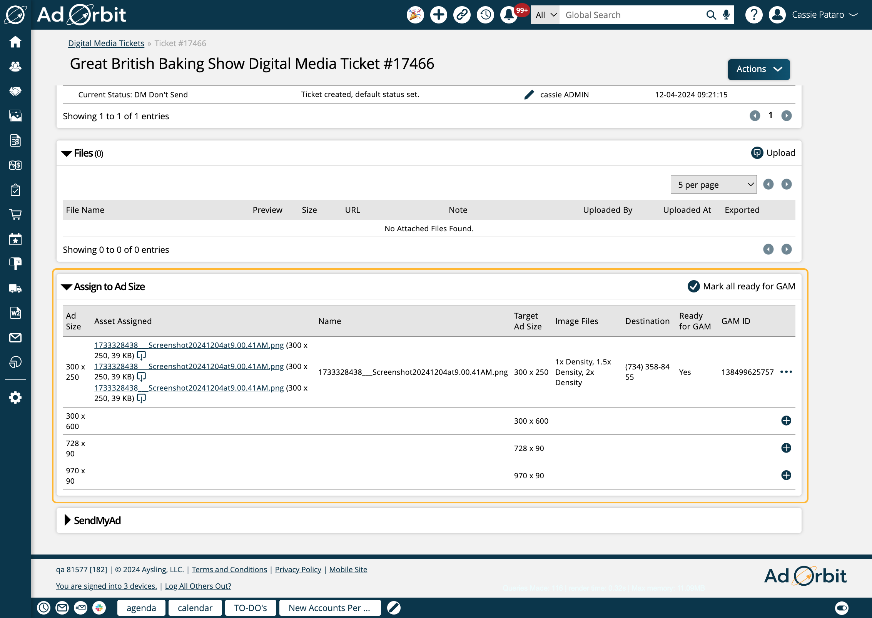Click the AdOrbit logo in header
Viewport: 872px width, 618px height.
tap(82, 15)
